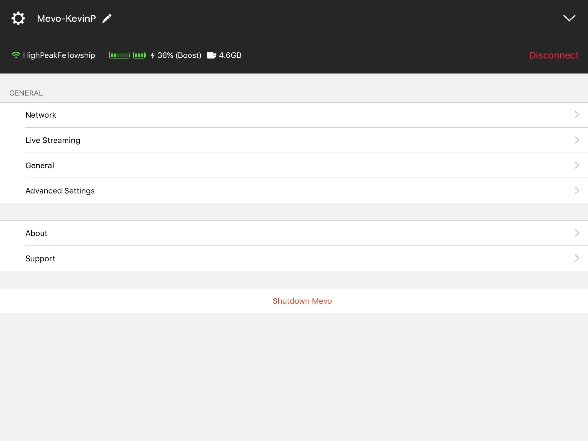The image size is (588, 441).
Task: Open Live Streaming settings
Action: point(294,140)
